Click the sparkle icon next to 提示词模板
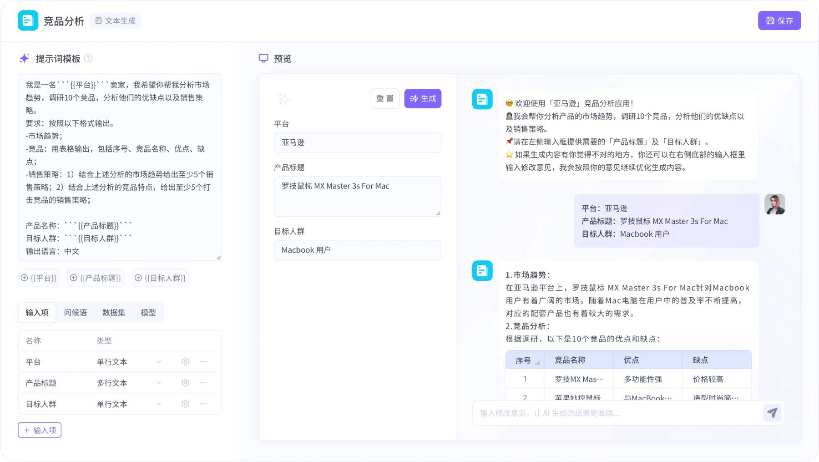819x462 pixels. click(25, 58)
